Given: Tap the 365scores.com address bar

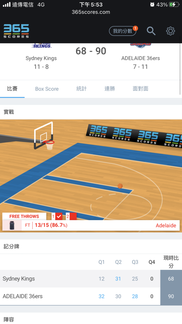Looking at the screenshot, I should tap(91, 12).
